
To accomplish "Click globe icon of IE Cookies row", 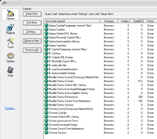I will tap(46, 53).
